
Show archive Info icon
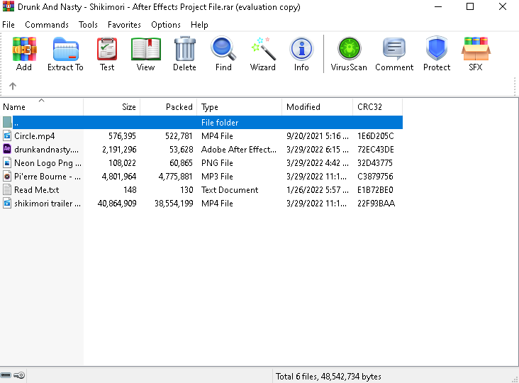(301, 50)
